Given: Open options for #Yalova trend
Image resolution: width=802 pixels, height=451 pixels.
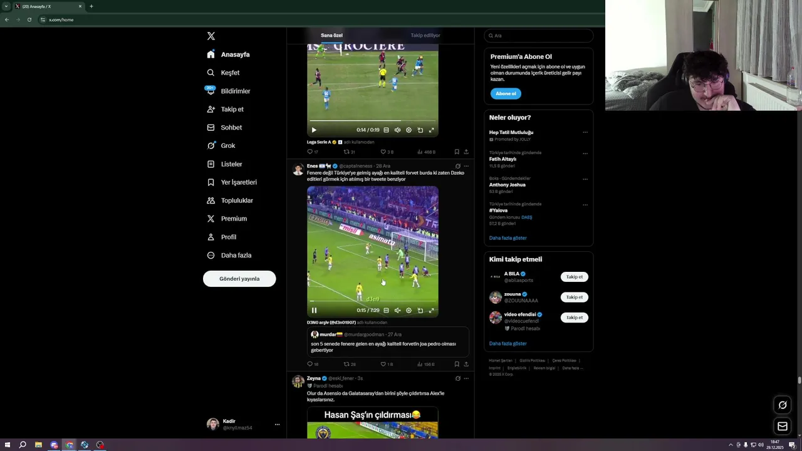Looking at the screenshot, I should pyautogui.click(x=585, y=204).
